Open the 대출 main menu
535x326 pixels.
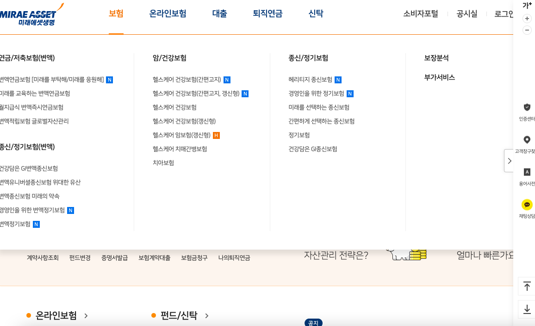(x=219, y=13)
